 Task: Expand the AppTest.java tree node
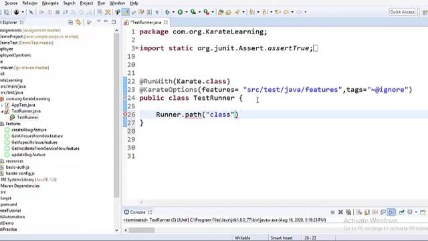2,105
